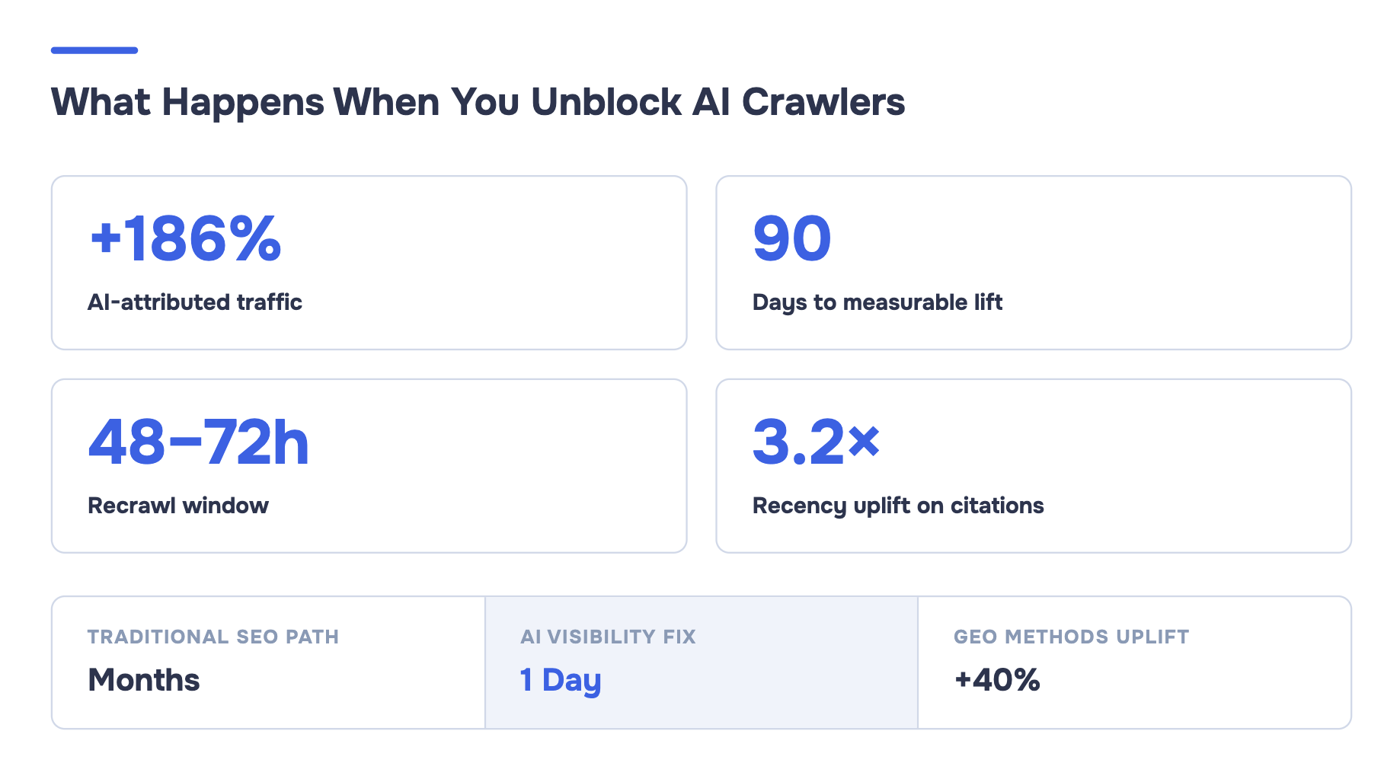Click the 3.2× uplift number
This screenshot has width=1400, height=779.
[817, 442]
